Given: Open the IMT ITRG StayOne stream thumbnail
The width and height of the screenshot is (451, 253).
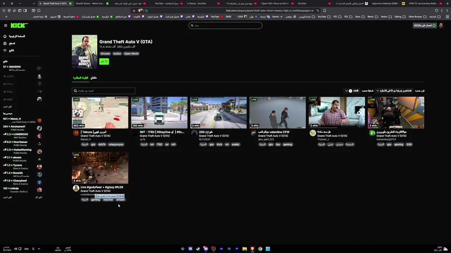Looking at the screenshot, I should 159,113.
